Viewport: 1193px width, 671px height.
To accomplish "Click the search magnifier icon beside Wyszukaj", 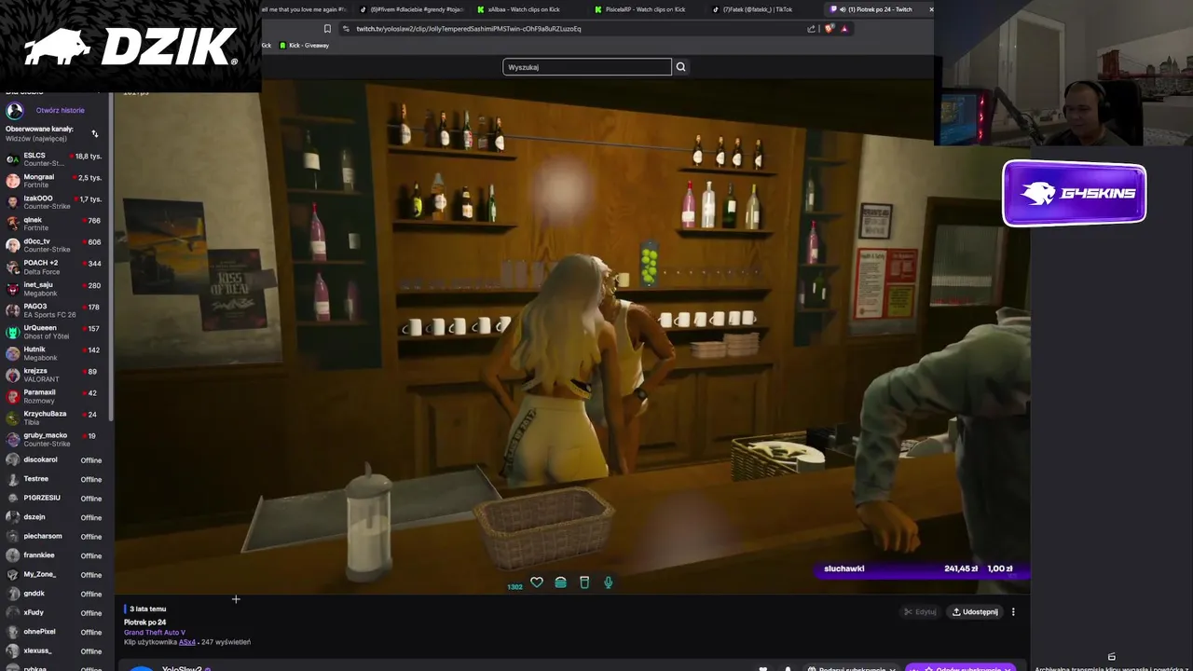I will click(x=680, y=67).
